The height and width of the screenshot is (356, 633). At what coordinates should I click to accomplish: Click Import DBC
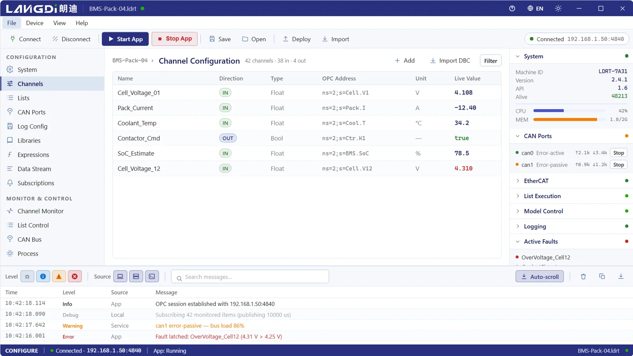pos(450,61)
